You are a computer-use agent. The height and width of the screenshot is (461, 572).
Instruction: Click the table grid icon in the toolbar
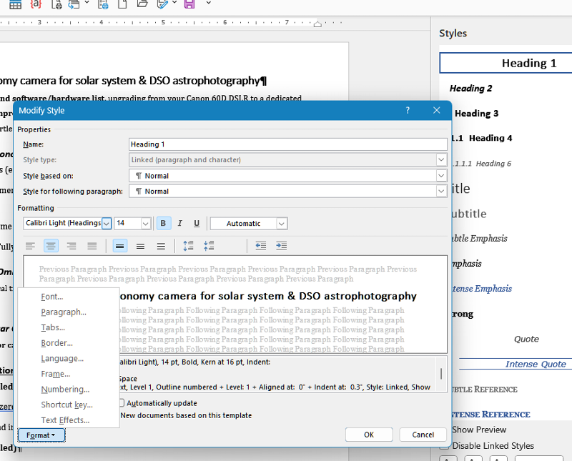(x=15, y=4)
